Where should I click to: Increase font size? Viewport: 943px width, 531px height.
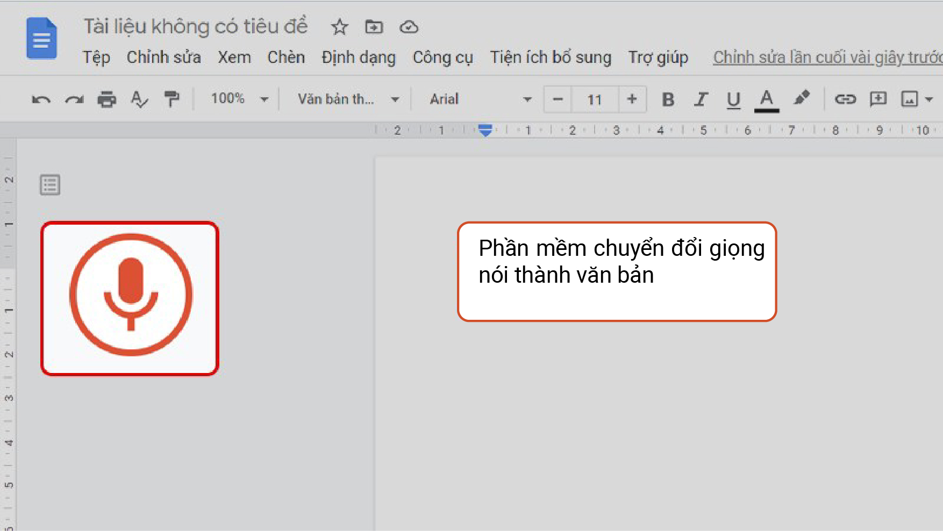(632, 99)
